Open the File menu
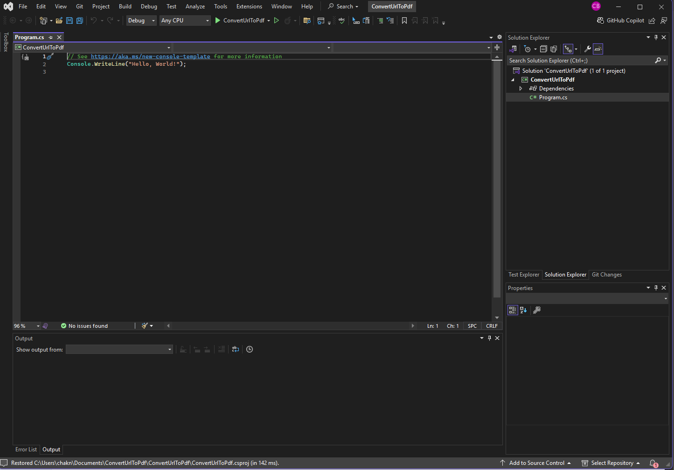Screen dimensions: 674x470 [23, 7]
